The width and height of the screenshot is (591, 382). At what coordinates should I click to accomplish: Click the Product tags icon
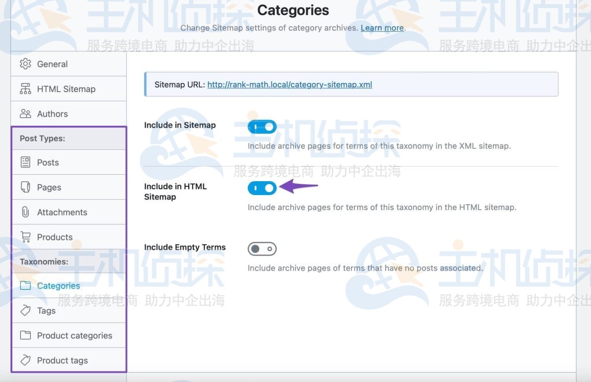[24, 360]
